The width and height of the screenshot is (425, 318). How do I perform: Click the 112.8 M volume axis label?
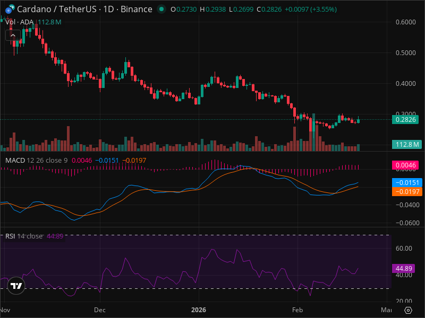(x=407, y=144)
